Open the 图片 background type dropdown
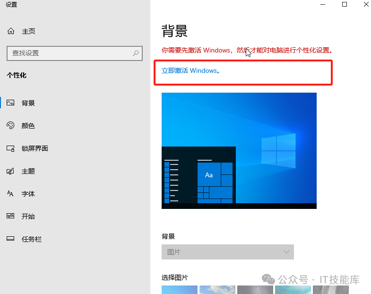371x294 pixels. pos(227,252)
